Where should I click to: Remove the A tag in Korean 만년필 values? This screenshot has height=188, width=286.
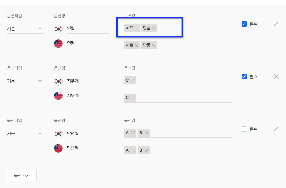pyautogui.click(x=133, y=133)
